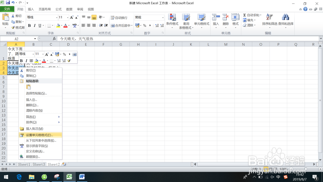The image size is (323, 182).
Task: Open 条件格式 conditional formatting
Action: pyautogui.click(x=172, y=21)
